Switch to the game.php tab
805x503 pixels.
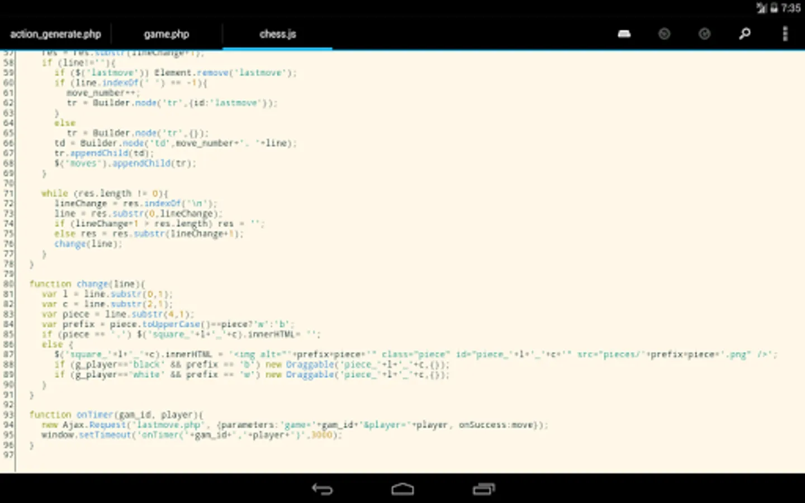tap(167, 34)
